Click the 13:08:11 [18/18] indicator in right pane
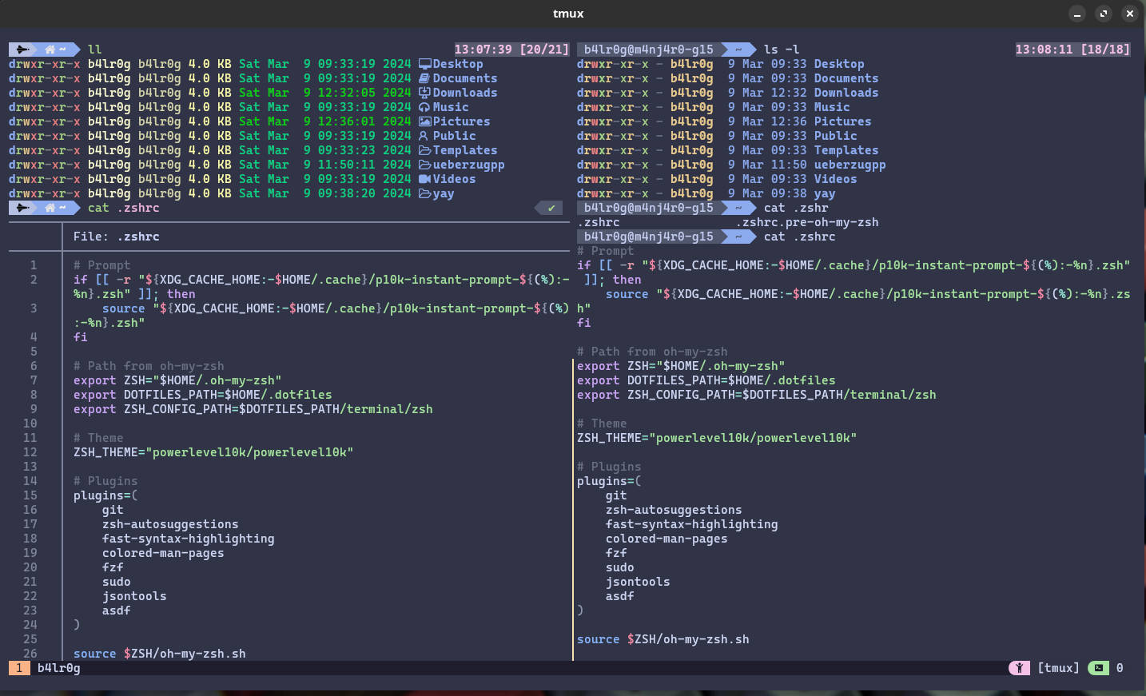 tap(1072, 50)
